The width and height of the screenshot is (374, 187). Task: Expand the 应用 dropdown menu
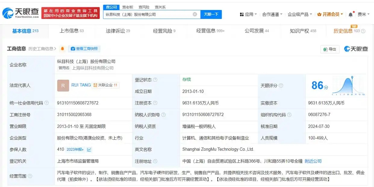tap(248, 14)
